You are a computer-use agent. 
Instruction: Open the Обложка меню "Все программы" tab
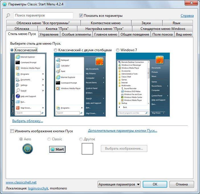pyautogui.click(x=43, y=23)
